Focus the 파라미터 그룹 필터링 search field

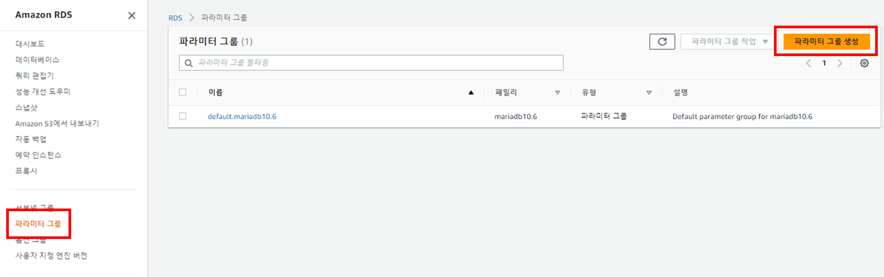coord(371,63)
